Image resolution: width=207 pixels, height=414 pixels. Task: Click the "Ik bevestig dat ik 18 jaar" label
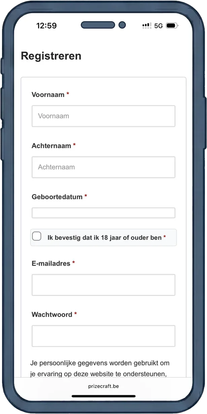104,238
